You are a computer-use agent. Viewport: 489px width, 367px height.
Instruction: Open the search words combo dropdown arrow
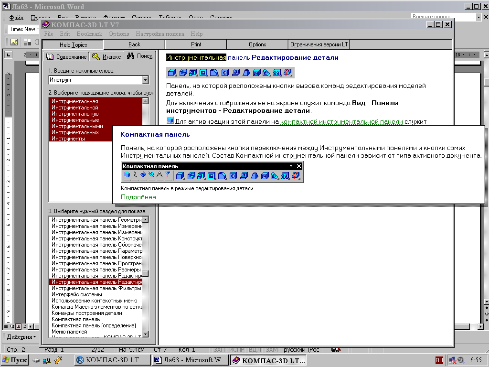tap(145, 80)
